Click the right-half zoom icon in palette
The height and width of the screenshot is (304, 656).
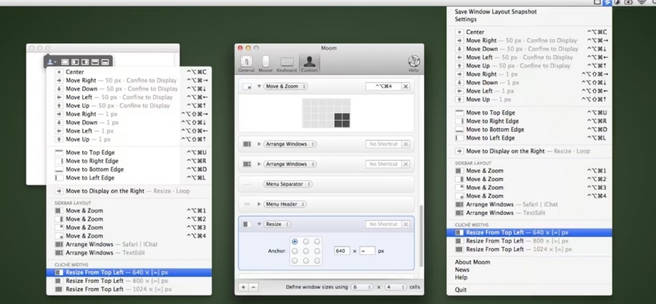coord(85,62)
